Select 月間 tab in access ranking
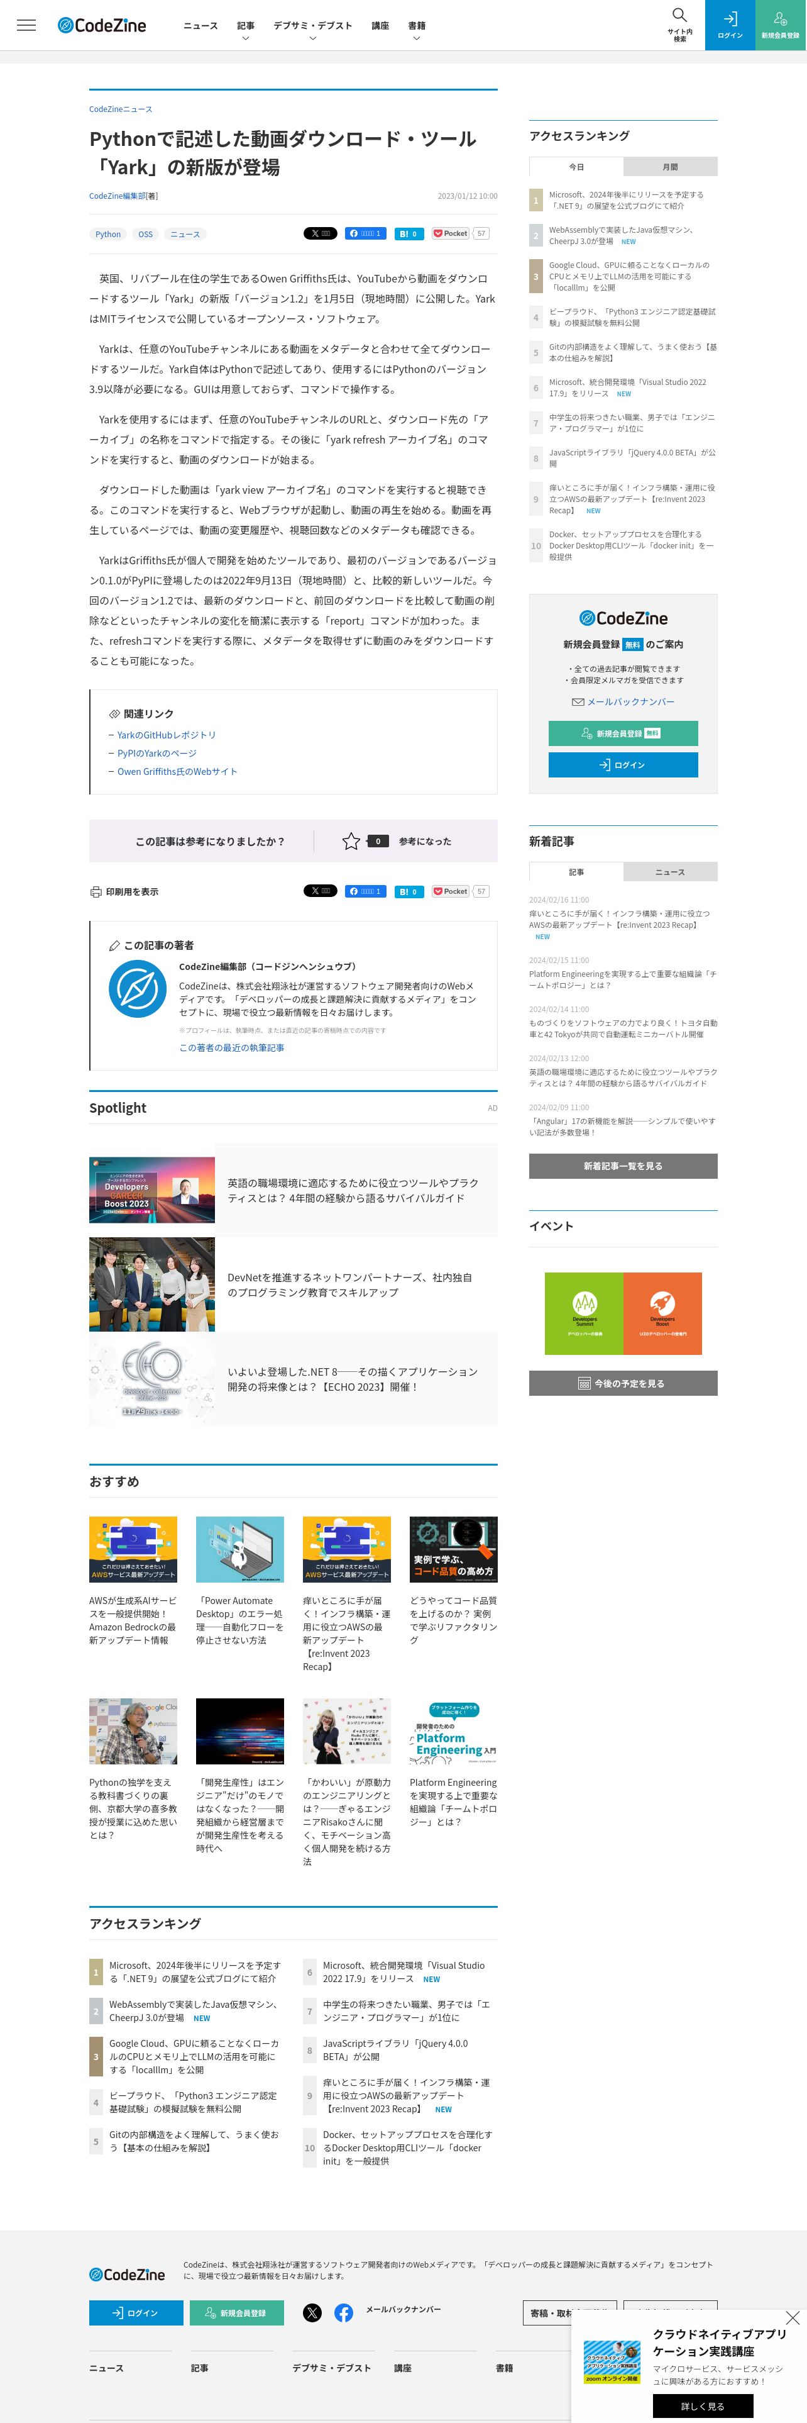Image resolution: width=807 pixels, height=2423 pixels. pos(670,167)
